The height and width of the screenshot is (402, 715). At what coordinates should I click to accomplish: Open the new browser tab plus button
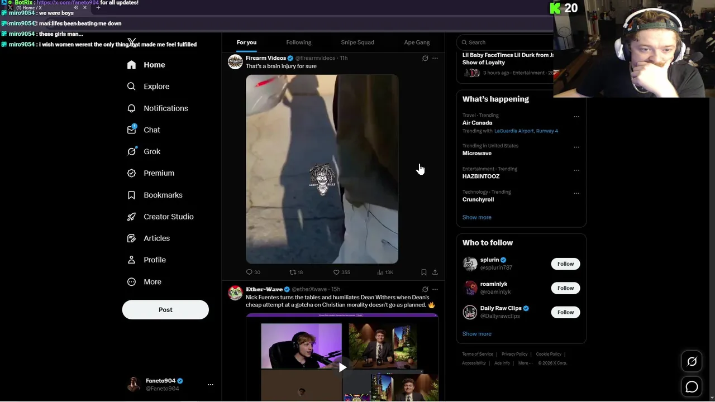coord(98,8)
